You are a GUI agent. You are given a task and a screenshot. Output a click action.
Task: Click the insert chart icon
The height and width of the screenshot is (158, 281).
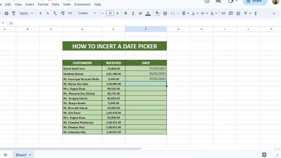pyautogui.click(x=238, y=14)
